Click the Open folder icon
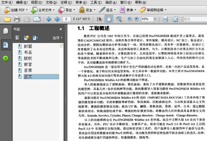Viewport: 207px width, 141px height. point(7,19)
